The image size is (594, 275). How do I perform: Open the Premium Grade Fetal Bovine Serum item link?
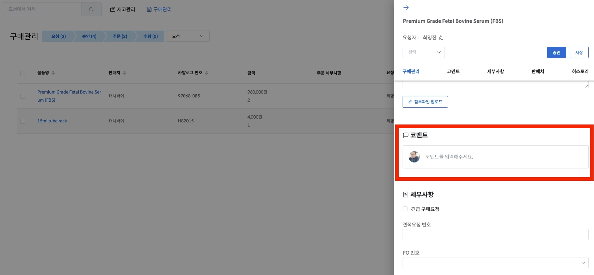tap(69, 96)
